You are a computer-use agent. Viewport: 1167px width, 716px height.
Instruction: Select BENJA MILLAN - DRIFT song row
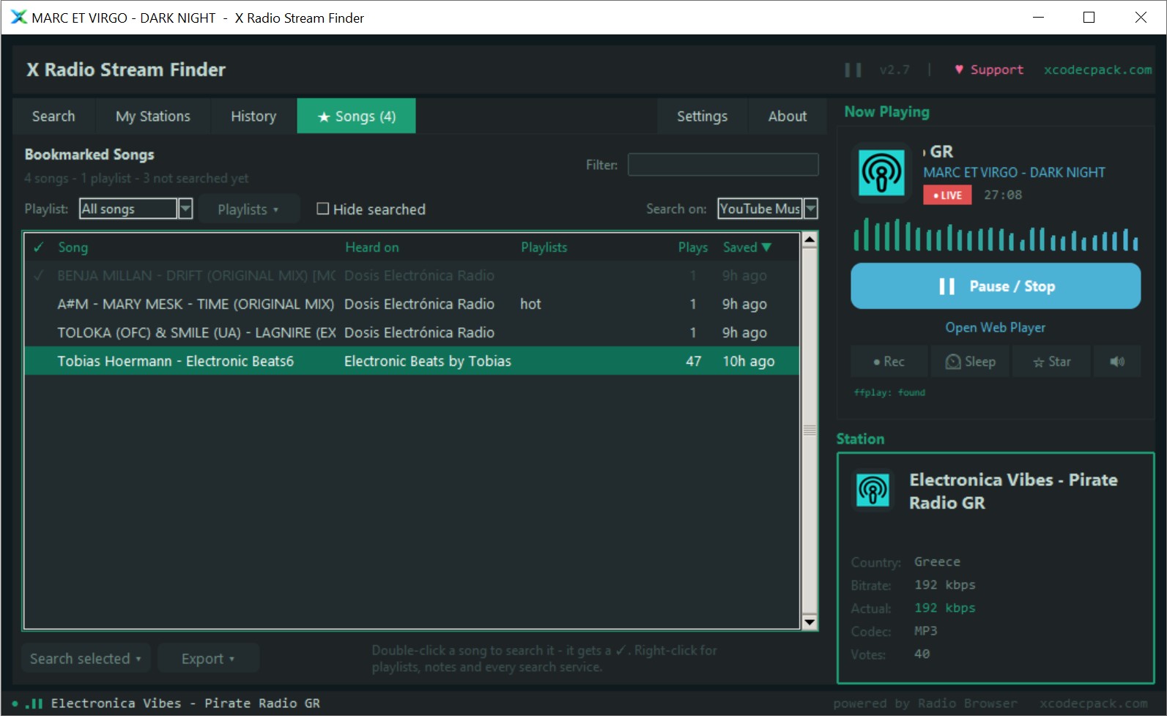click(x=412, y=276)
